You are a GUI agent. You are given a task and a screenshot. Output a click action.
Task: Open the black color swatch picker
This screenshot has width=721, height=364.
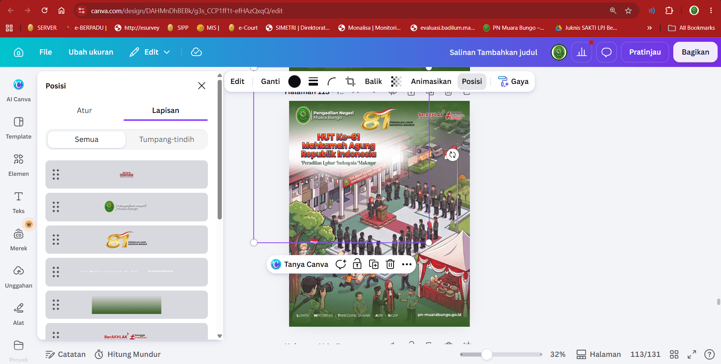coord(294,81)
